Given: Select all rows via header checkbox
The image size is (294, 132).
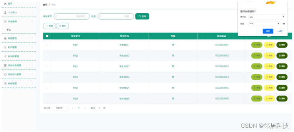Looking at the screenshot, I should click(47, 36).
